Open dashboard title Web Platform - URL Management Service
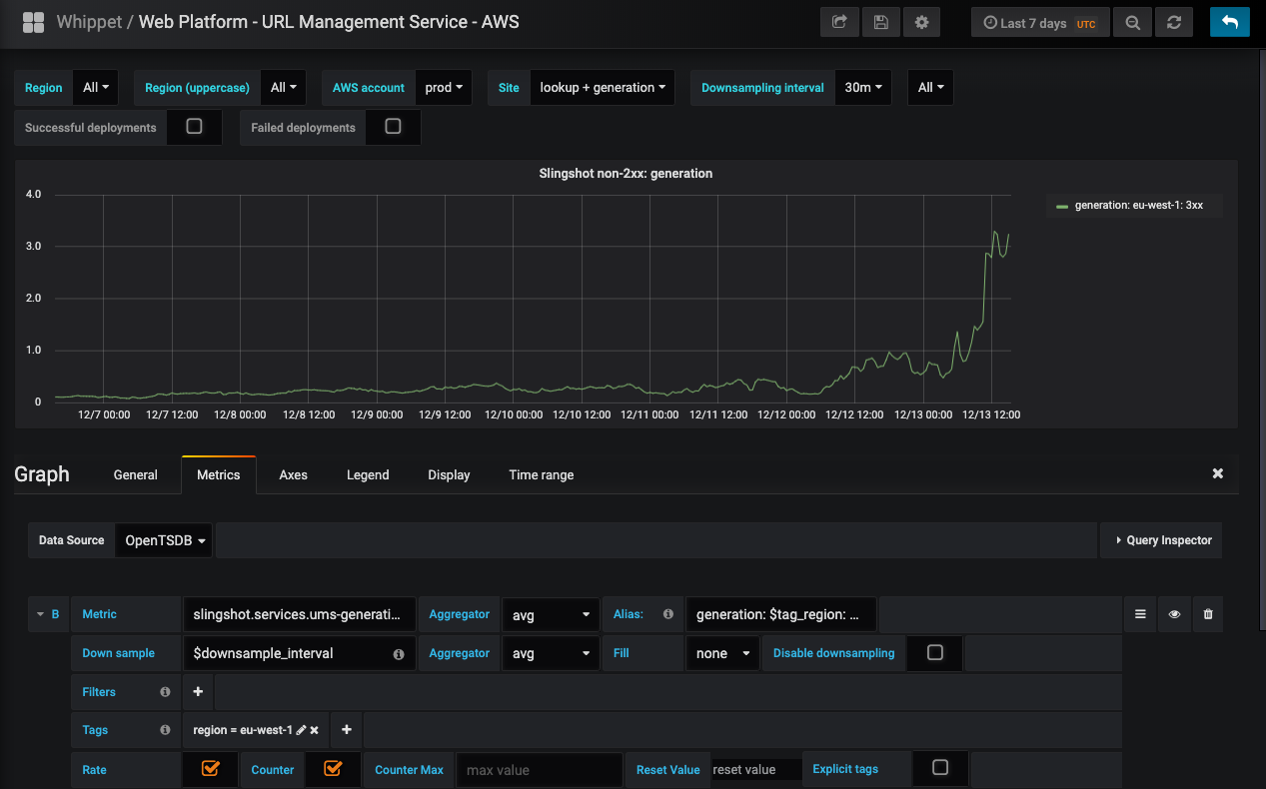This screenshot has height=789, width=1266. [x=329, y=21]
